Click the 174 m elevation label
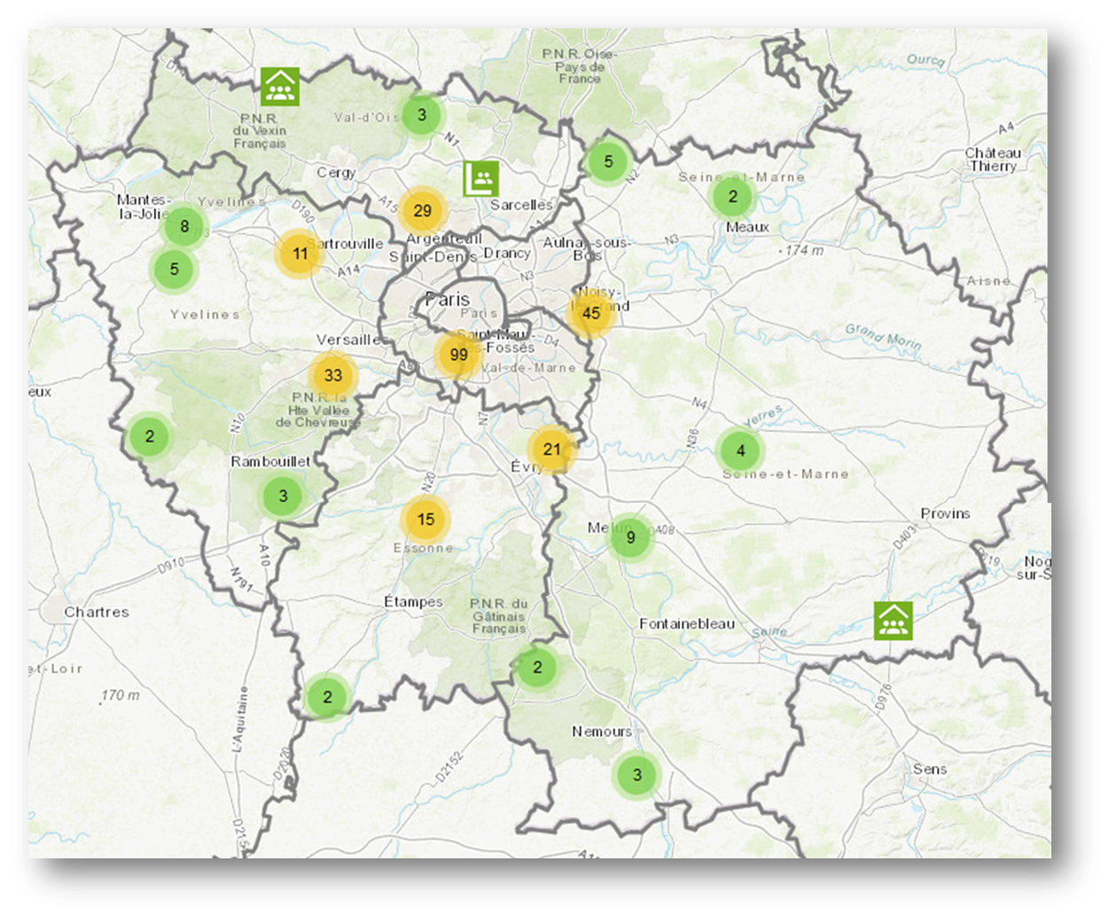Image resolution: width=1109 pixels, height=916 pixels. tap(802, 251)
